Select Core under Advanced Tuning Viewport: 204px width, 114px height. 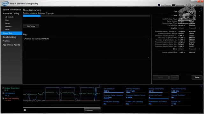(7, 20)
